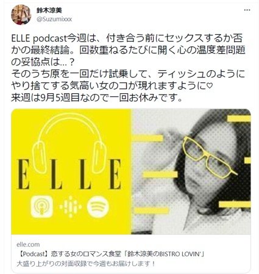Screen dimensions: 259x274
Task: Open the @Suzumixxx handle link
Action: click(54, 19)
